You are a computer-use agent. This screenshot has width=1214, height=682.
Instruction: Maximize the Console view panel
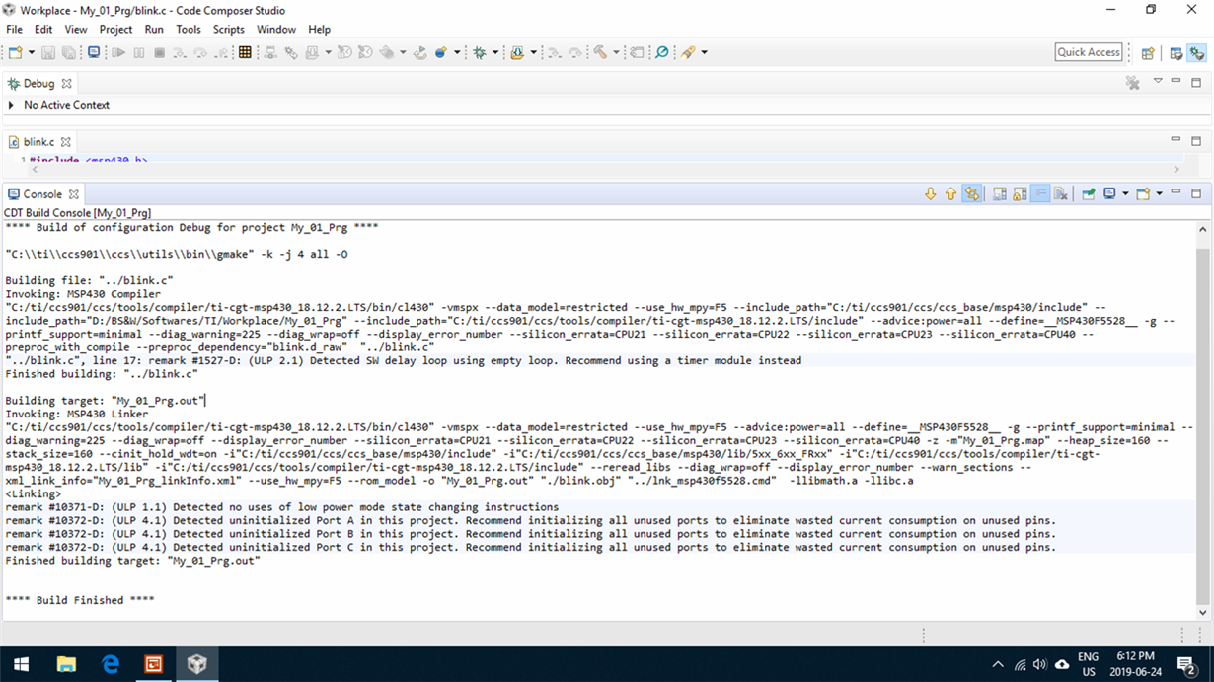(1196, 193)
